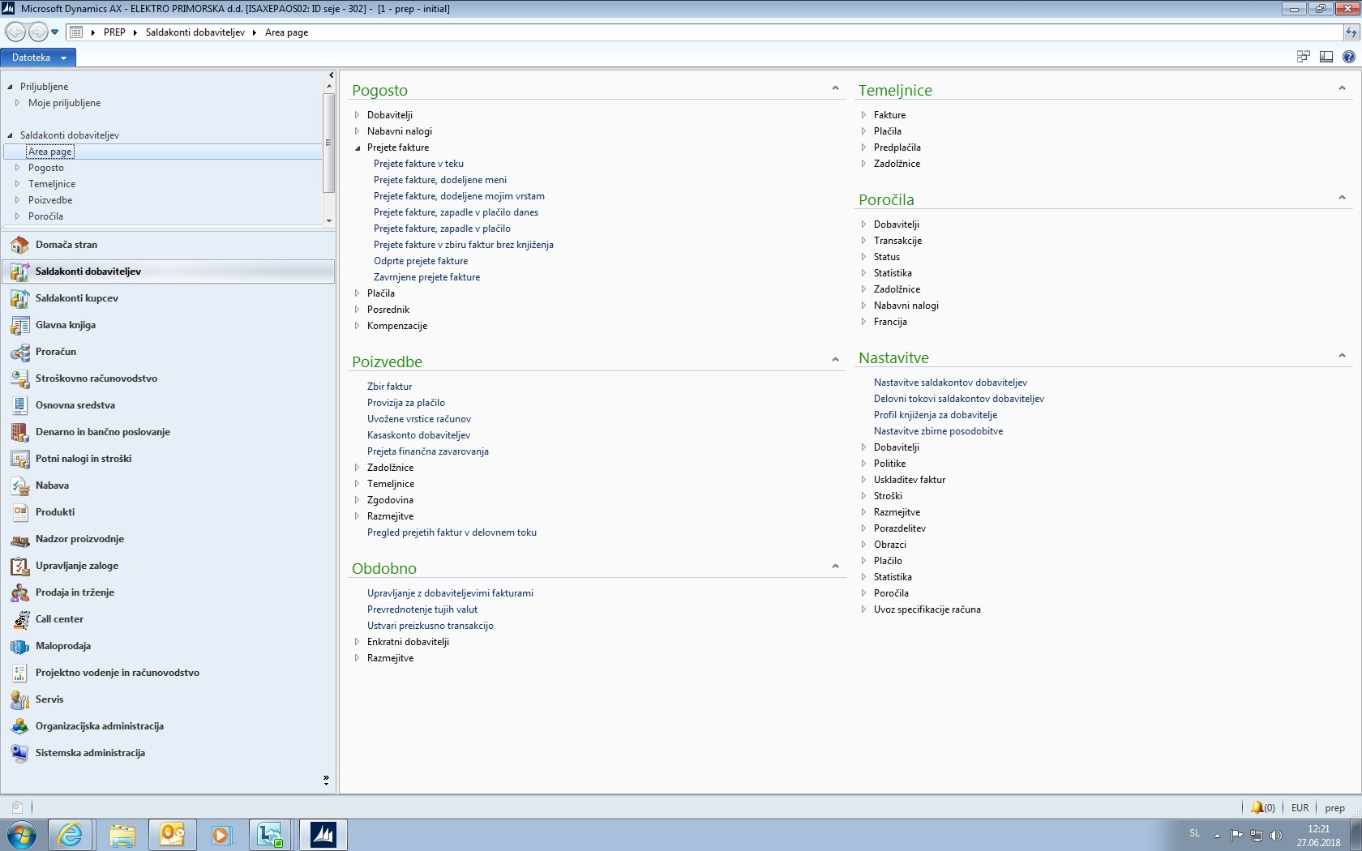Image resolution: width=1362 pixels, height=851 pixels.
Task: Open Pregled prejetih faktur v delovnem toku
Action: pos(452,532)
